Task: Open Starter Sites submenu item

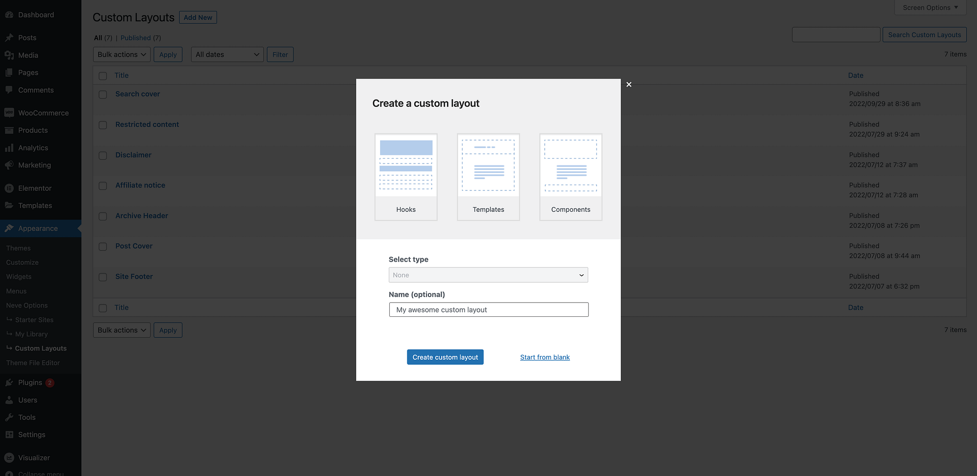Action: click(34, 320)
